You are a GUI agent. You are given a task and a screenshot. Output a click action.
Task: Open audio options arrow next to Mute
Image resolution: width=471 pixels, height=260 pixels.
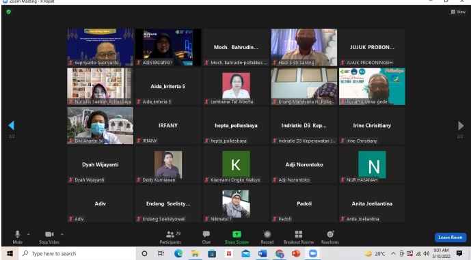click(x=28, y=234)
